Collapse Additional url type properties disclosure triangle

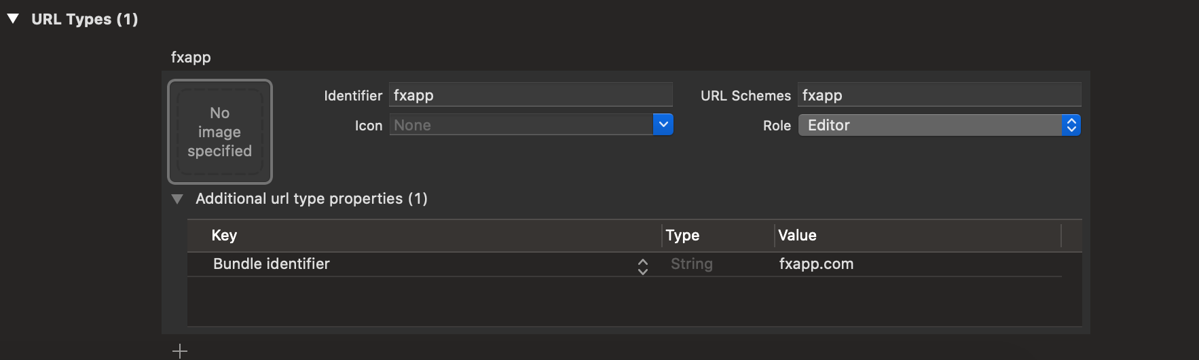[177, 199]
